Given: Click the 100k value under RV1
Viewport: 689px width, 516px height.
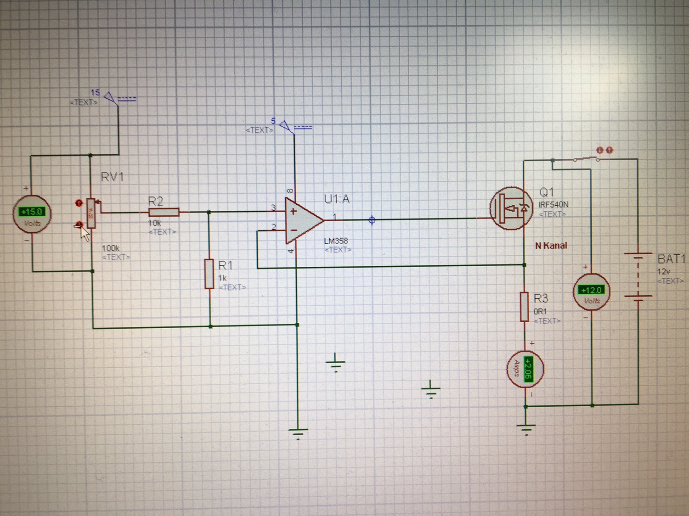Looking at the screenshot, I should [x=111, y=248].
